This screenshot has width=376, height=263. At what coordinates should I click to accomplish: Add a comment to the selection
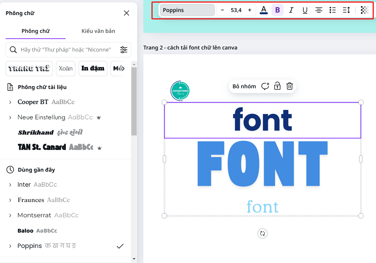265,86
